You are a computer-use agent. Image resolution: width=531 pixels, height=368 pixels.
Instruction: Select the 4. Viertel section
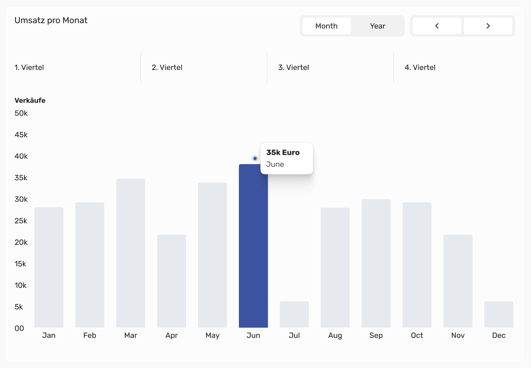tap(420, 67)
